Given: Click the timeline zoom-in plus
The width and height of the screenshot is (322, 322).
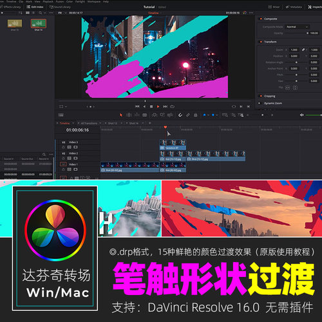Looking at the screenshot, I should pyautogui.click(x=272, y=115).
